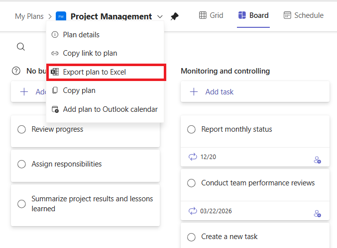Click the recurrence icon beside 12/20
Screen dimensions: 337x248
coord(193,157)
